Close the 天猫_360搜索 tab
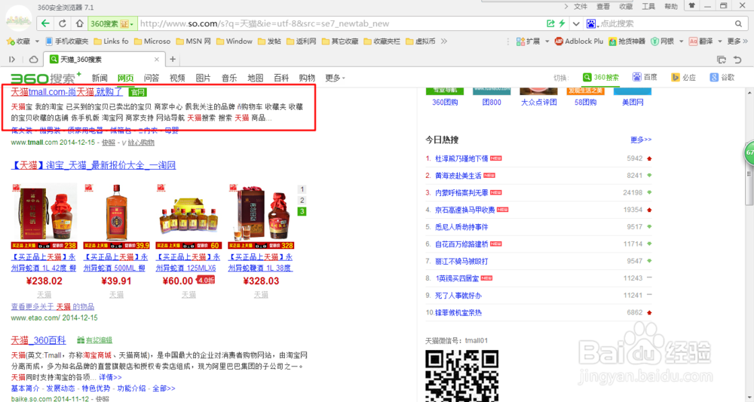This screenshot has height=402, width=754. point(157,59)
